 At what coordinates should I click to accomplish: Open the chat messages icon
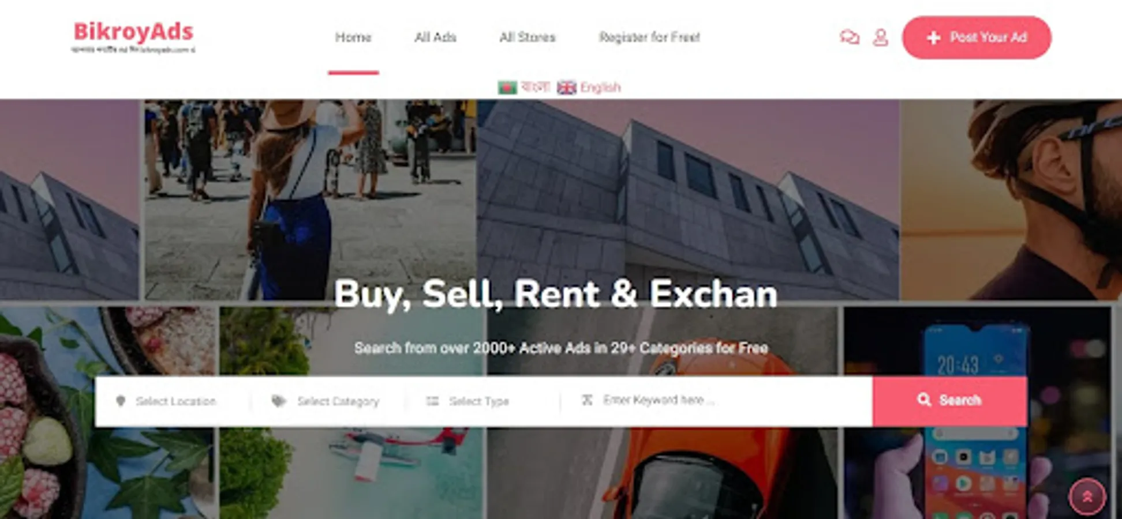point(849,37)
